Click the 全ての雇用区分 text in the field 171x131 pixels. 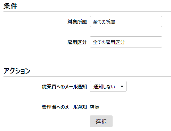coord(109,42)
